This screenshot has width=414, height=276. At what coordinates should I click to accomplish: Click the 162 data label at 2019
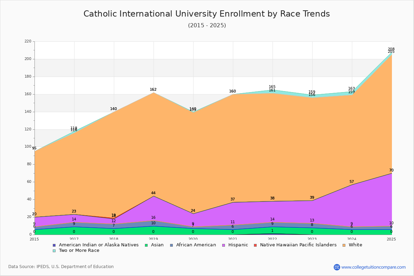pyautogui.click(x=153, y=90)
